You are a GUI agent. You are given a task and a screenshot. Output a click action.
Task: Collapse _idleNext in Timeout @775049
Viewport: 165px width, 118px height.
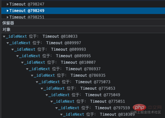[x=47, y=95]
